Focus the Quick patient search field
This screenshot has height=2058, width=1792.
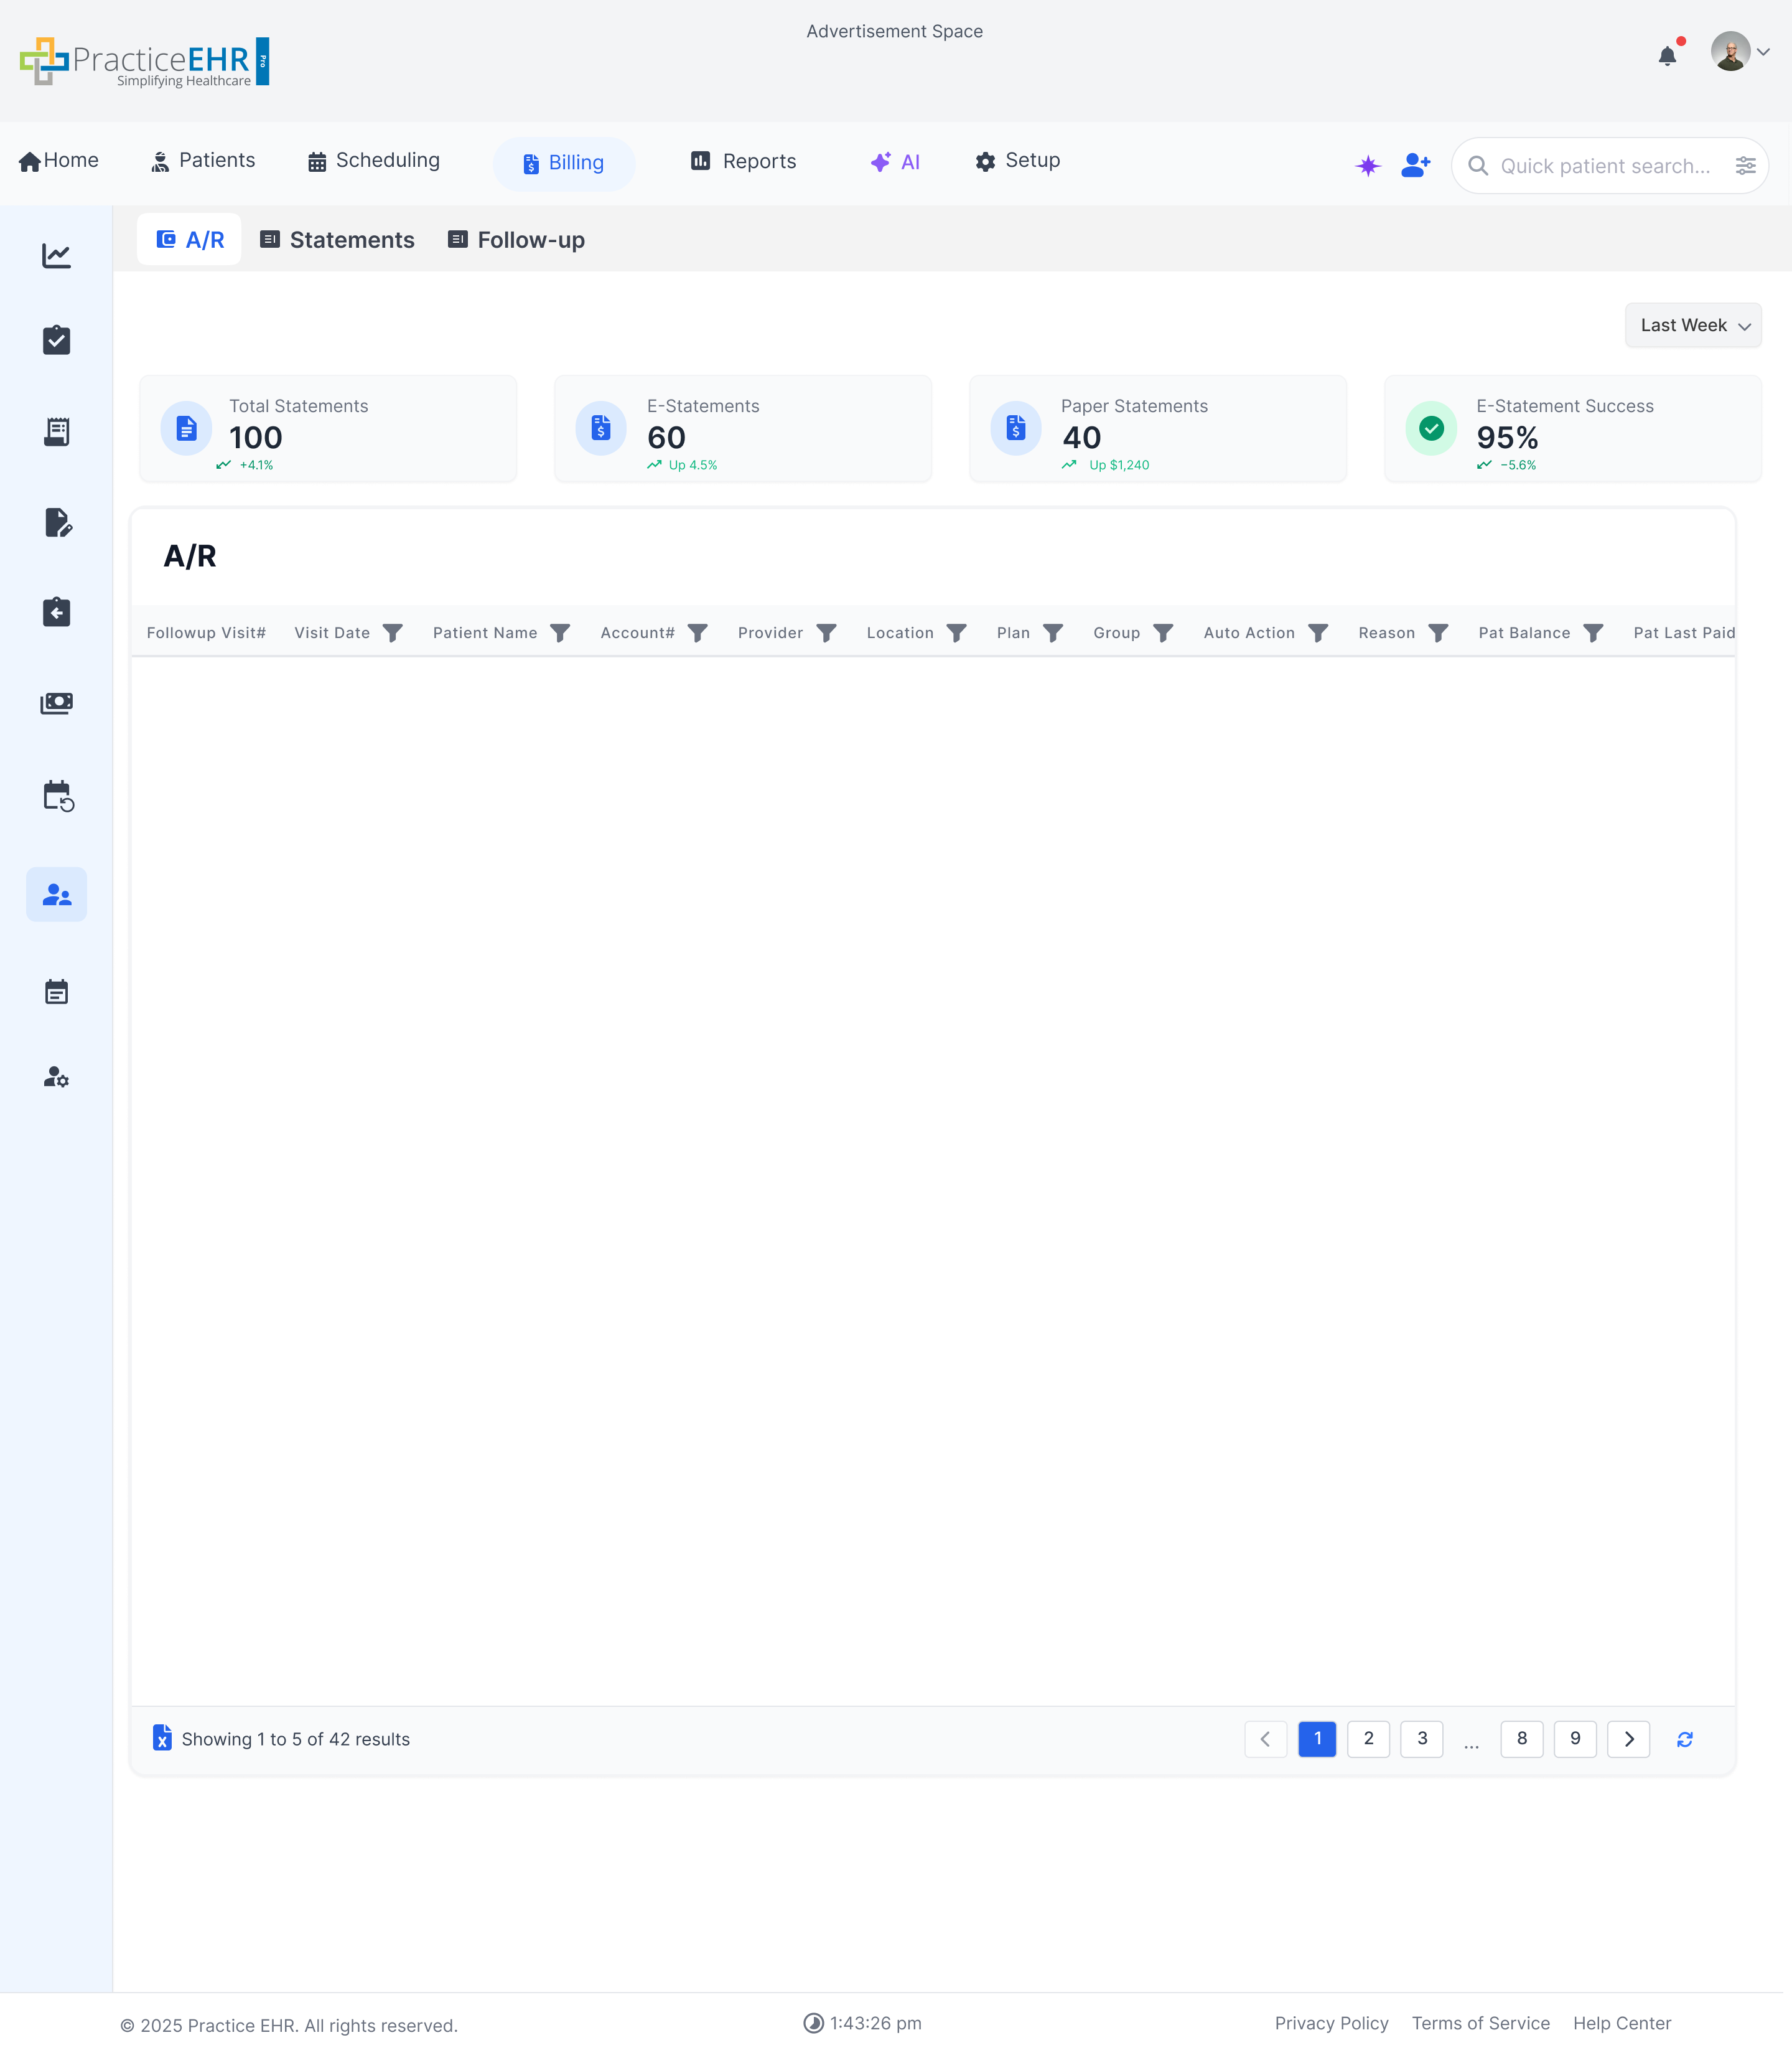click(x=1604, y=166)
